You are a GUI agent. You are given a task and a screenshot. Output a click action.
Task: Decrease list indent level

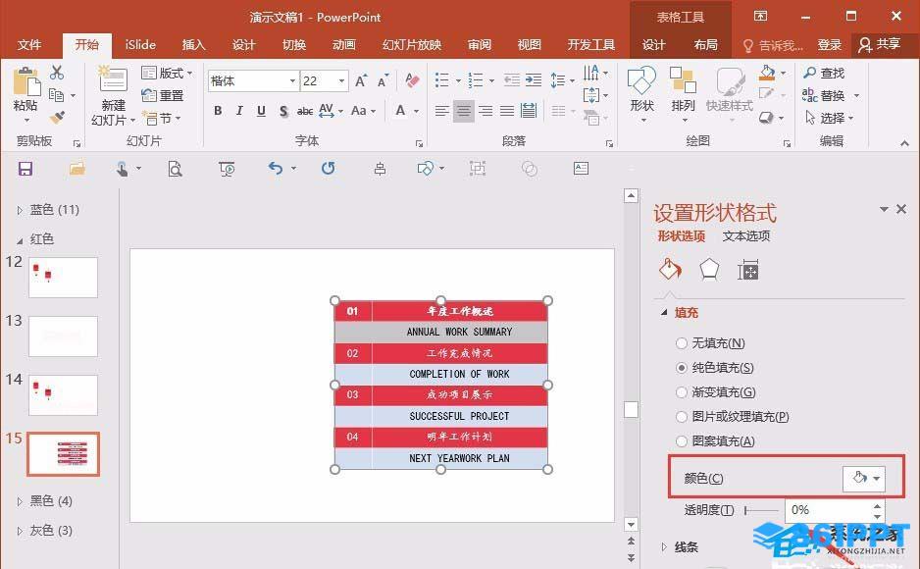click(512, 79)
